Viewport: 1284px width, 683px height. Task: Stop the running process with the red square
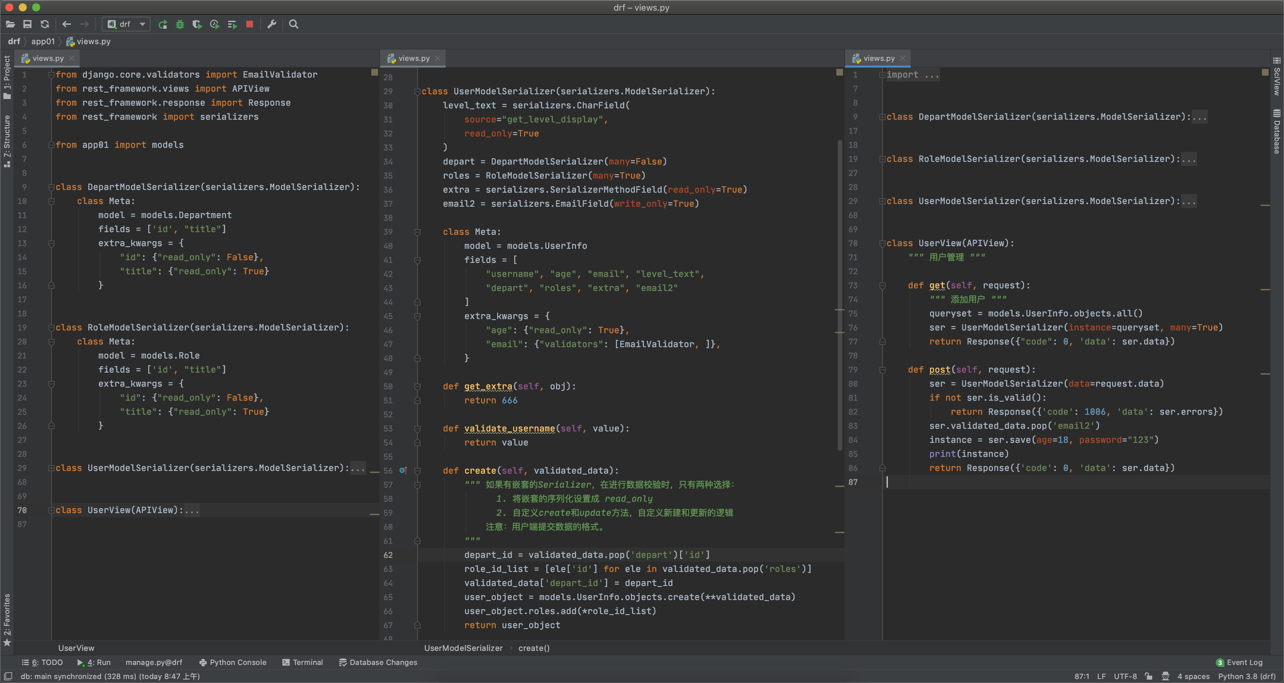249,24
